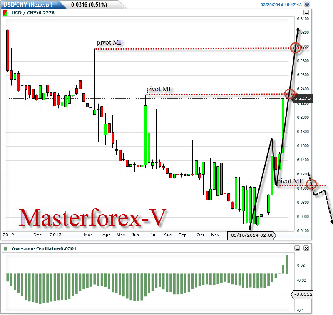This screenshot has width=333, height=315.
Task: Select the USD/CNY (Неделя) chart tab
Action: pyautogui.click(x=28, y=5)
